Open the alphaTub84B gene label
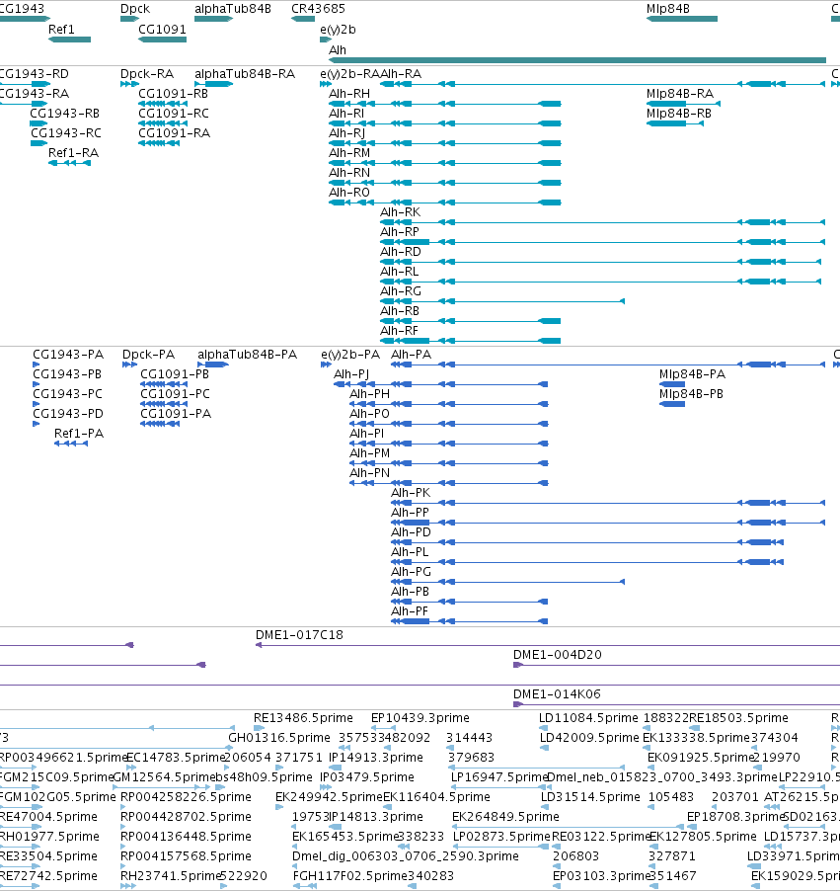Screen dimensions: 840x891 click(233, 9)
